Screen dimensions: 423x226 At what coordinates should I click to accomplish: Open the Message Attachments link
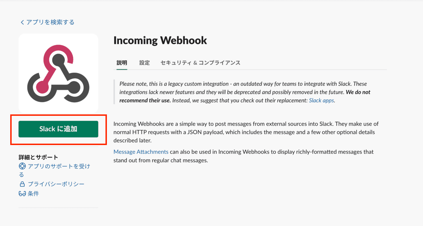tap(141, 152)
